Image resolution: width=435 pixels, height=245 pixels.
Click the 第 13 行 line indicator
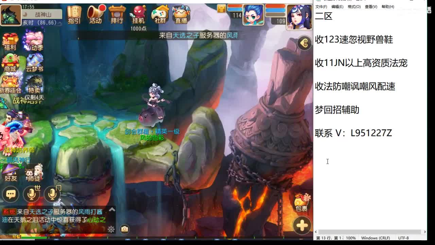click(x=329, y=238)
